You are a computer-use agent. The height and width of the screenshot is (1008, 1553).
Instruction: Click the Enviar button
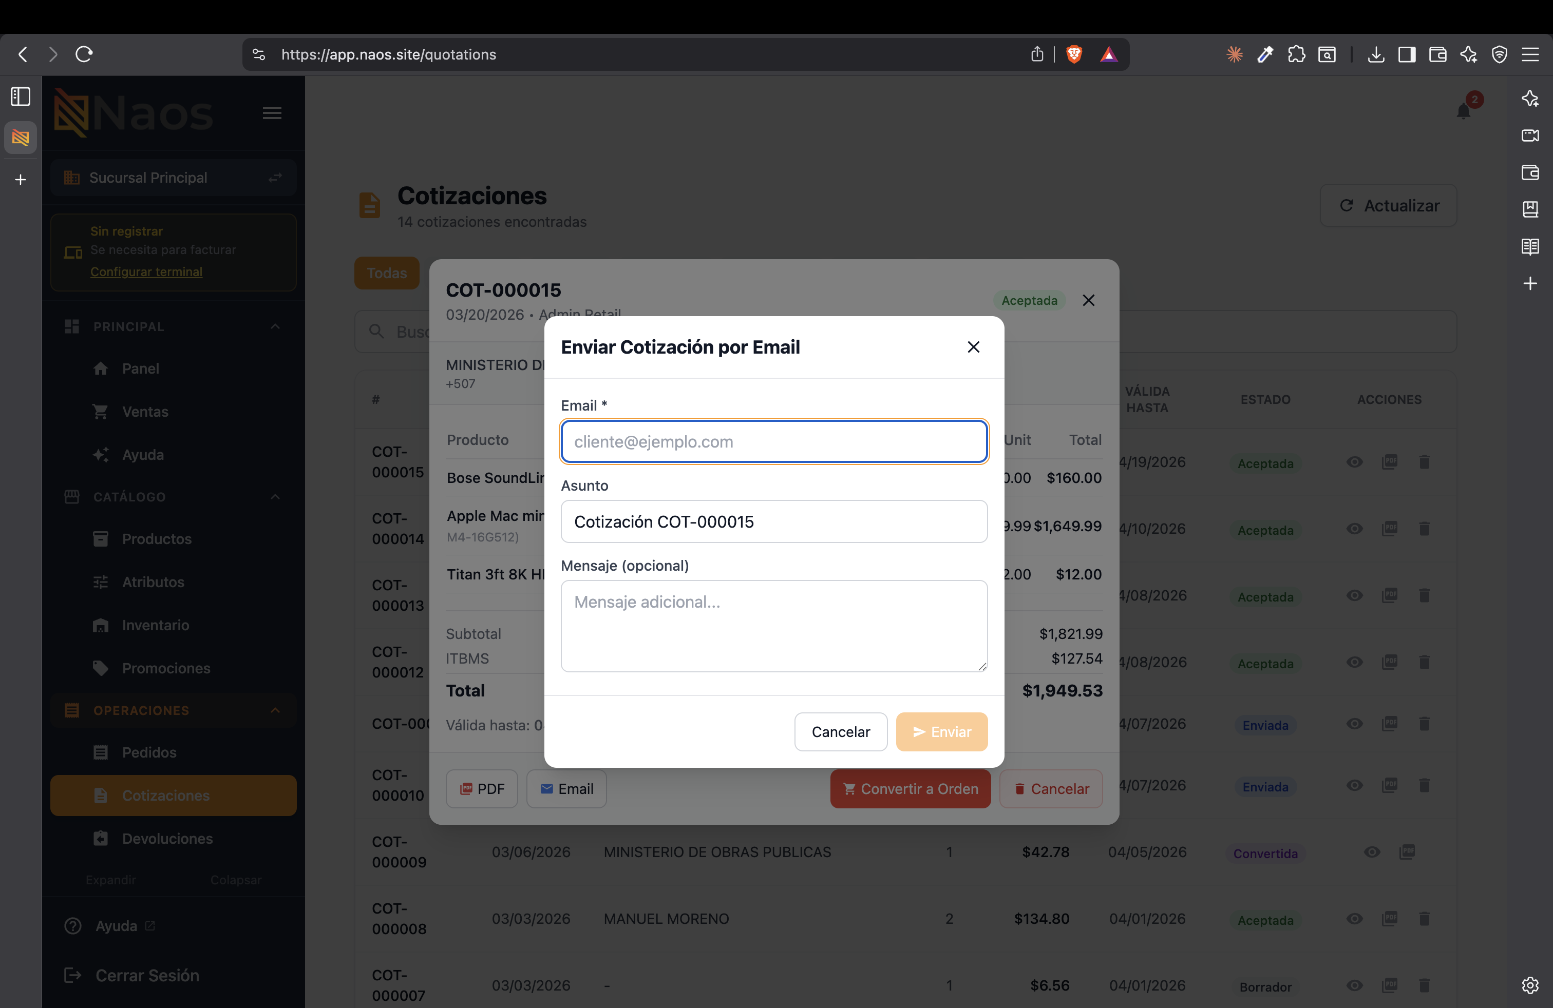941,731
